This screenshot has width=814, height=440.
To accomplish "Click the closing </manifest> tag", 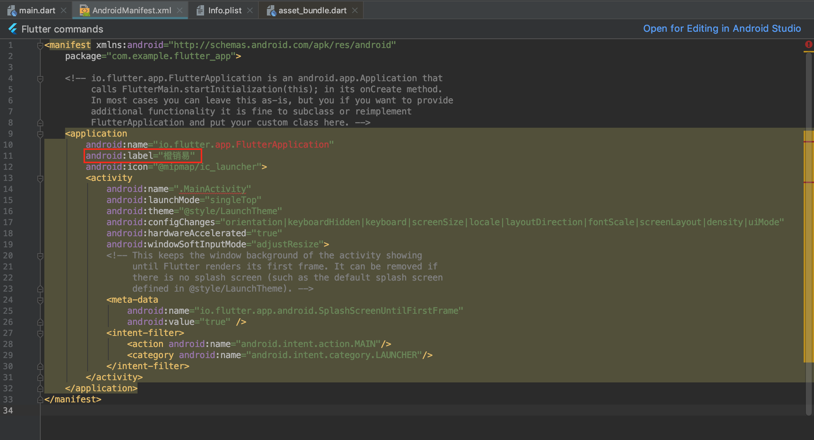I will tap(73, 399).
